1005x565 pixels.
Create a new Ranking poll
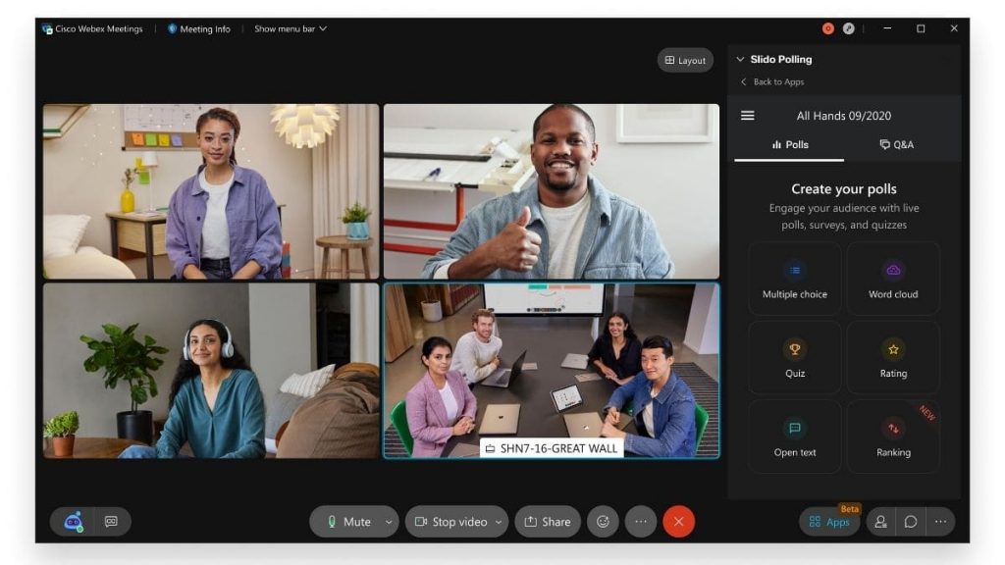pos(893,436)
